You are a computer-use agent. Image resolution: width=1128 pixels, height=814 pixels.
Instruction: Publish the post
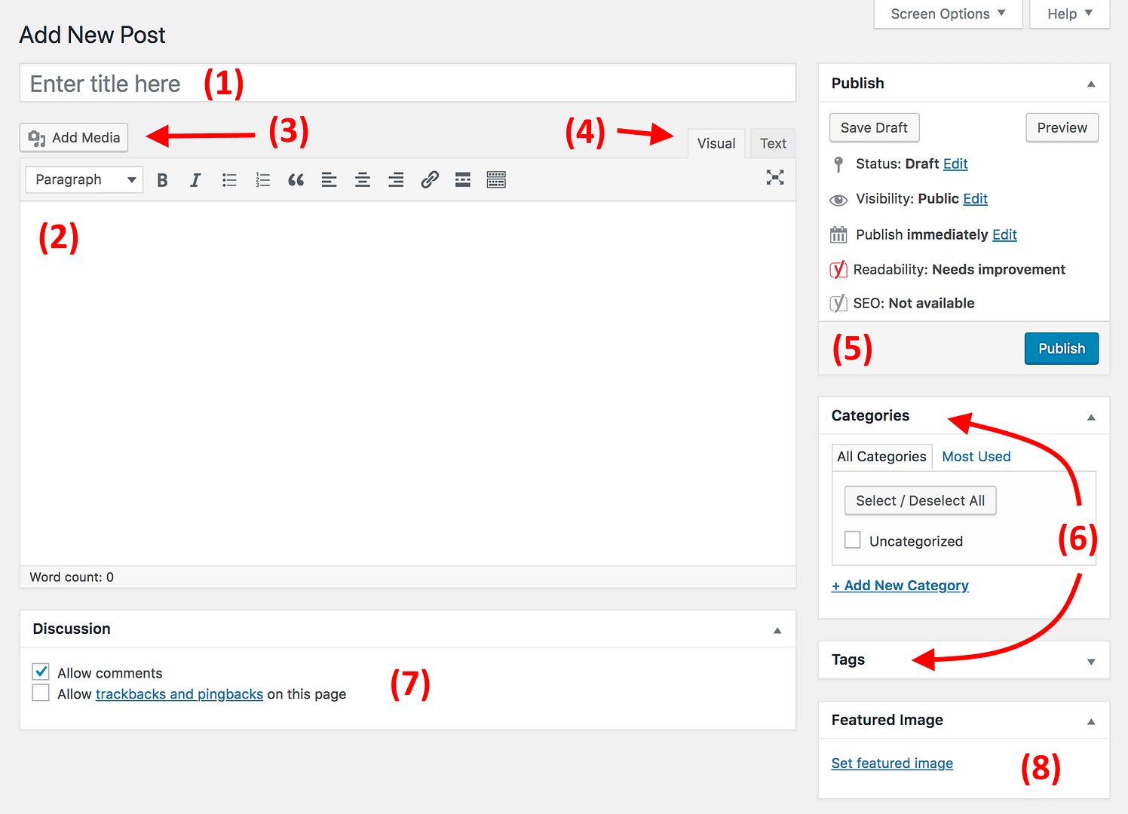[x=1061, y=348]
